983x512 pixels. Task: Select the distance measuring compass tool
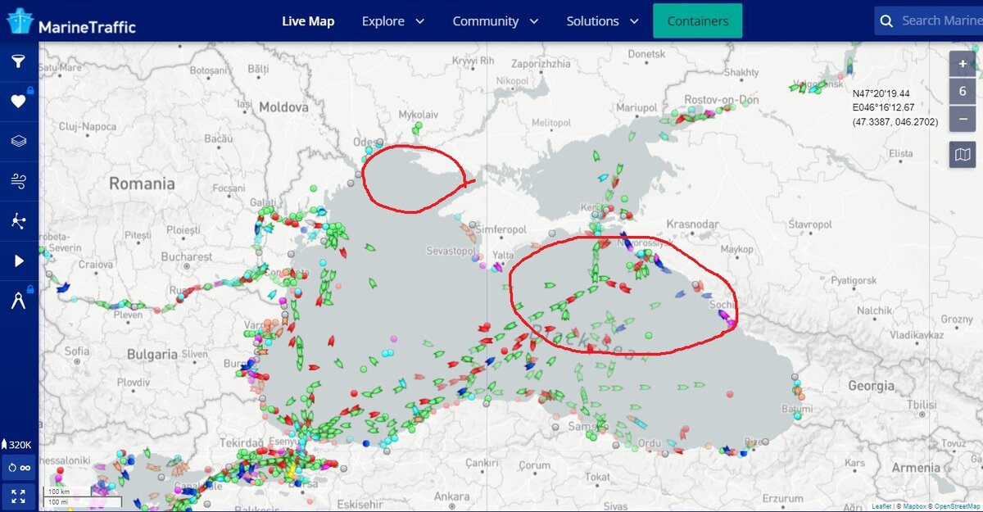[18, 300]
